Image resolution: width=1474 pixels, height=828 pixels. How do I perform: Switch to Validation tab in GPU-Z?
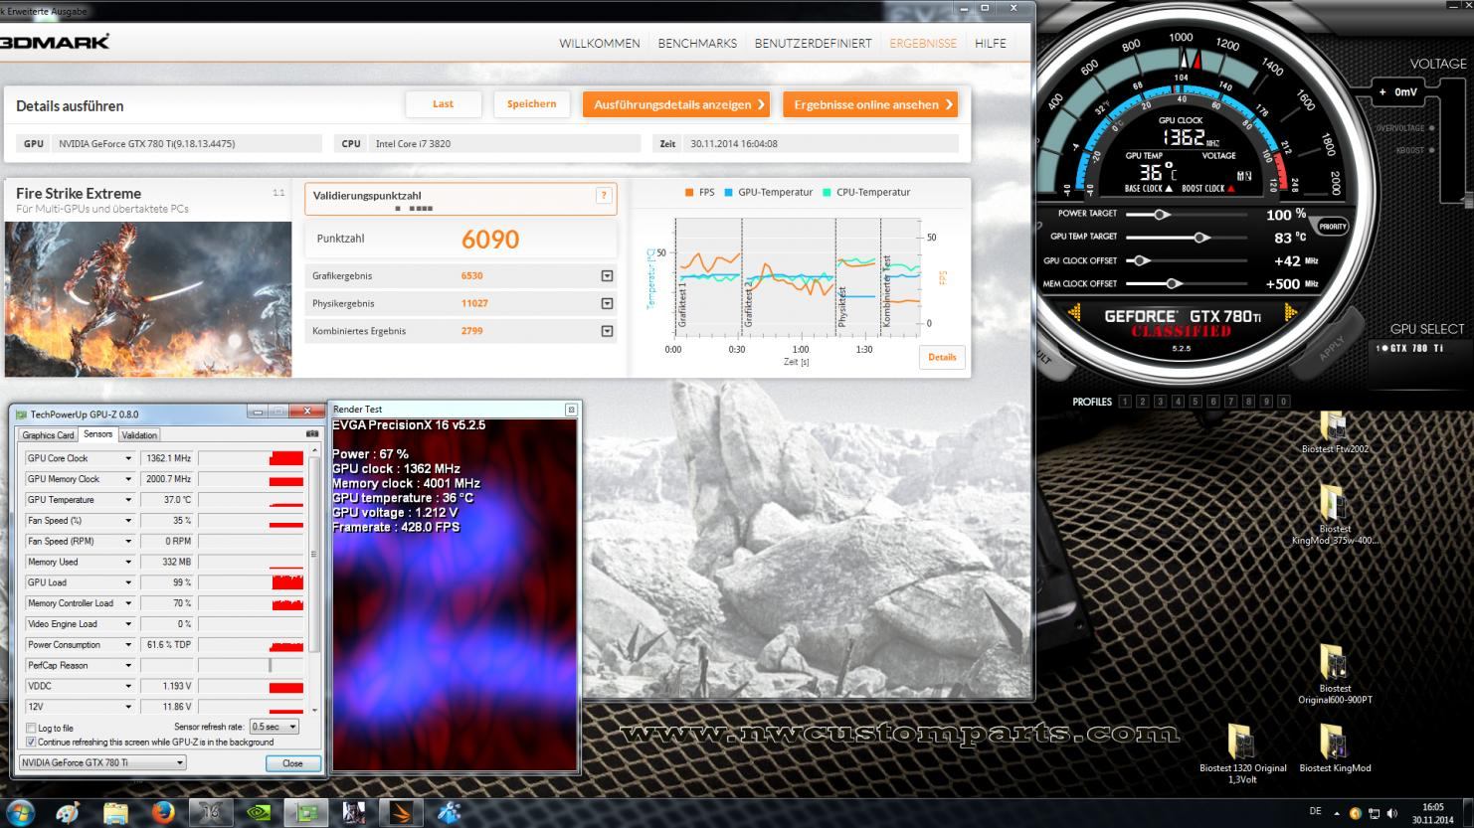(139, 435)
